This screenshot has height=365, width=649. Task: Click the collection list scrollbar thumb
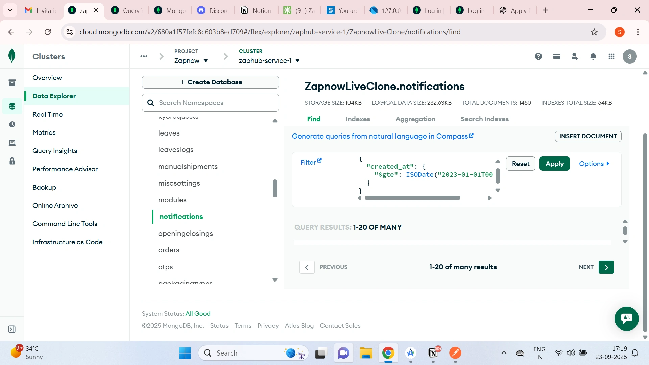pos(275,188)
